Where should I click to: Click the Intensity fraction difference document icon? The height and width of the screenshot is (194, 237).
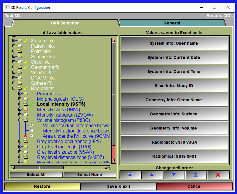click(x=32, y=130)
